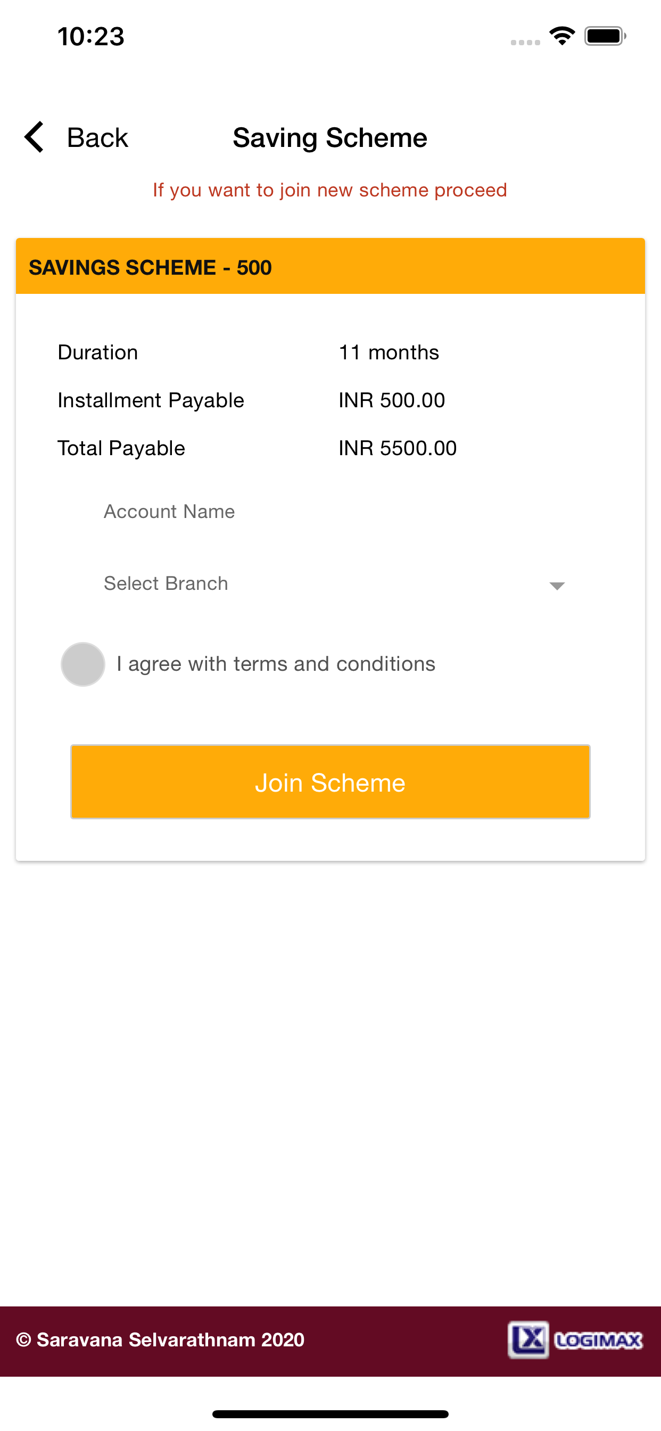Click the 11 months duration value
The height and width of the screenshot is (1431, 661).
tap(389, 352)
